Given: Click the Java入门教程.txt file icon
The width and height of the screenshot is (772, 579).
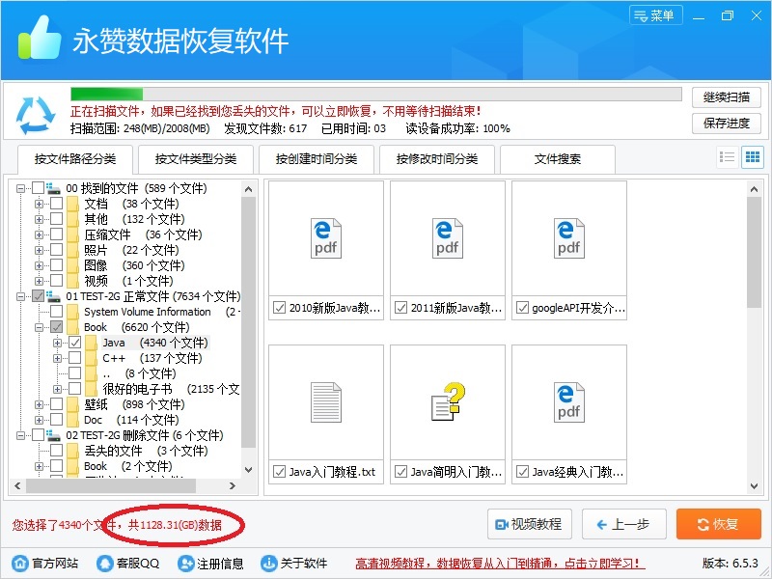Looking at the screenshot, I should [x=326, y=401].
